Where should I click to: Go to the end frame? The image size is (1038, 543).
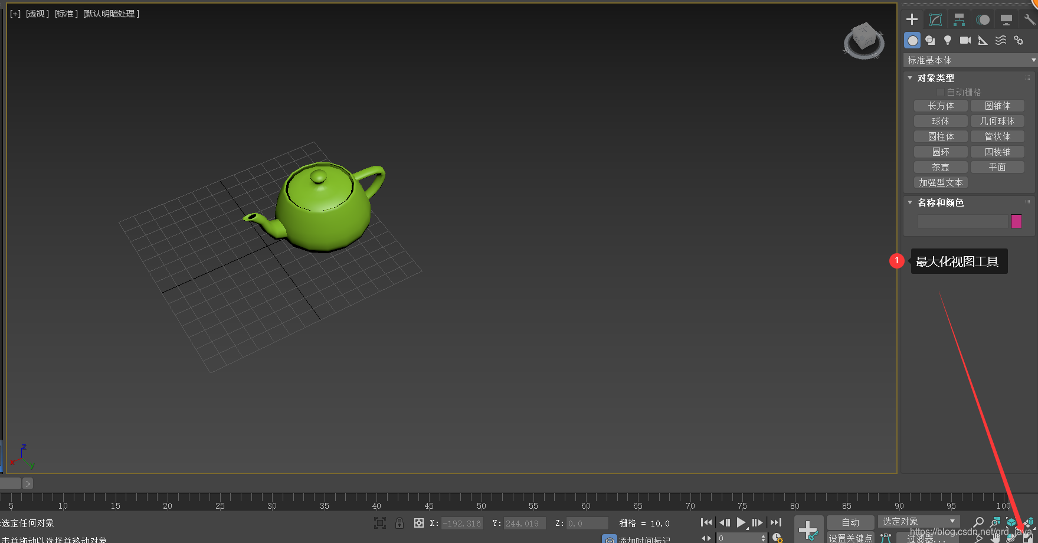tap(776, 522)
